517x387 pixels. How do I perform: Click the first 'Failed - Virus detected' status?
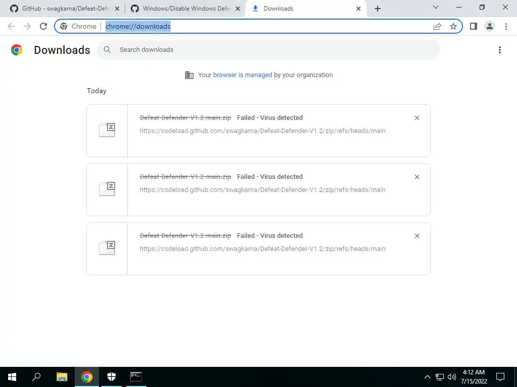click(x=270, y=118)
